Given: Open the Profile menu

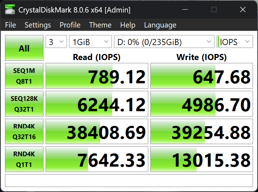Looking at the screenshot, I should pos(70,25).
